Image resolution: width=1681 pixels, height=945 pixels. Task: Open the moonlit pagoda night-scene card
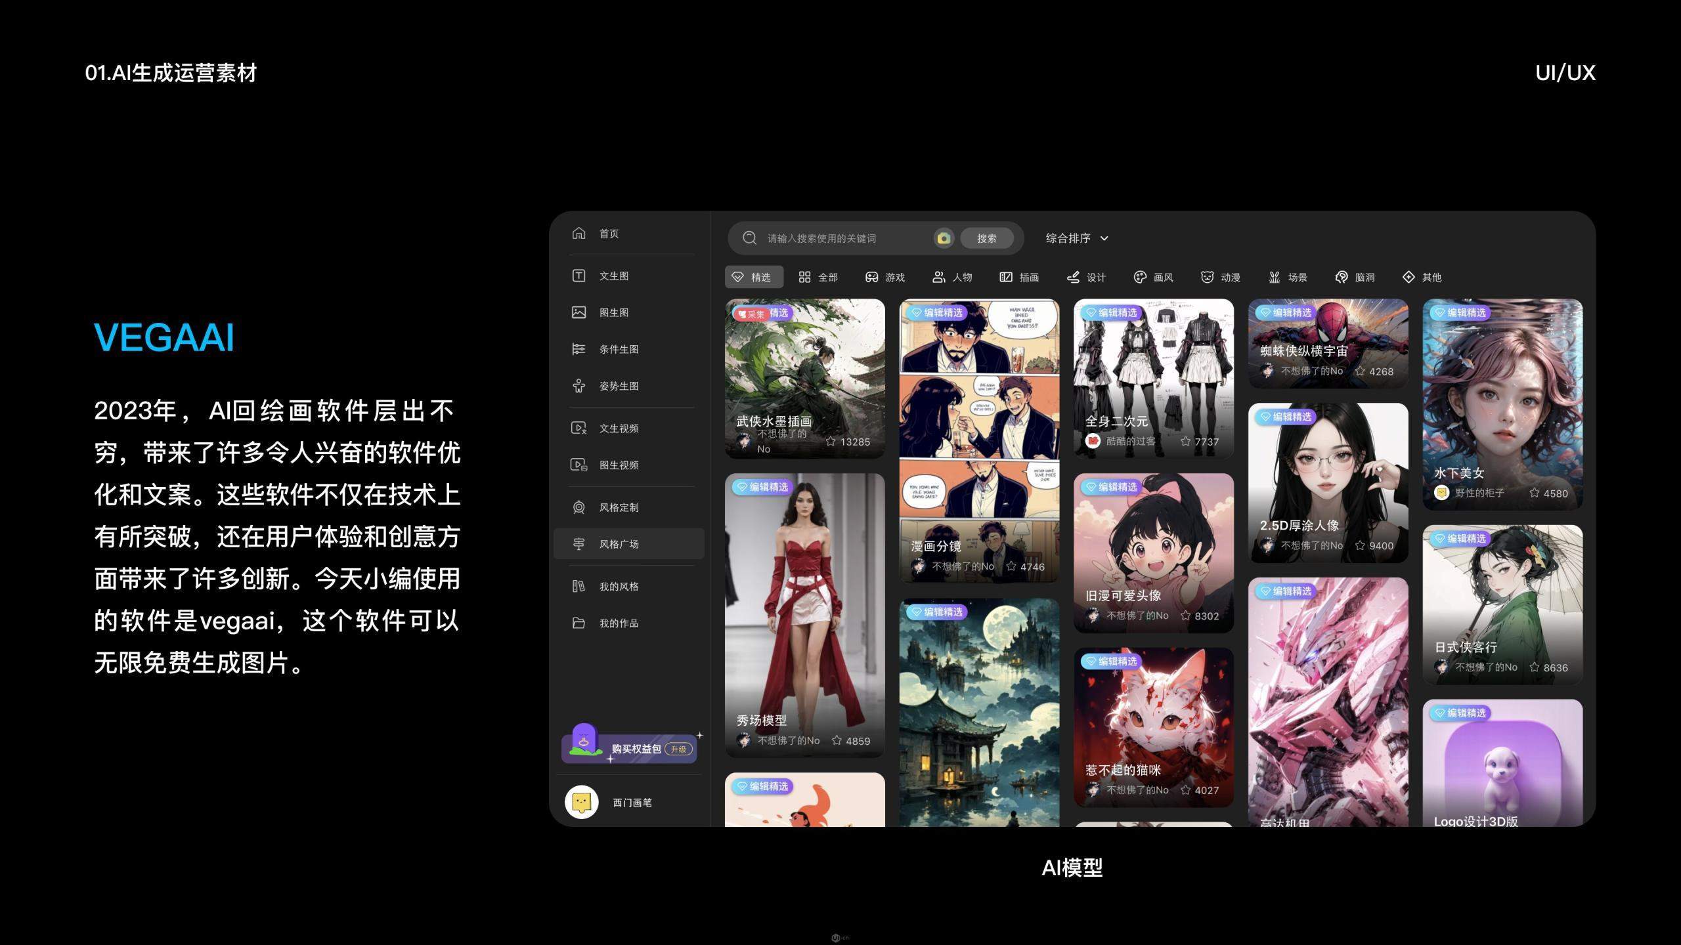pos(979,712)
